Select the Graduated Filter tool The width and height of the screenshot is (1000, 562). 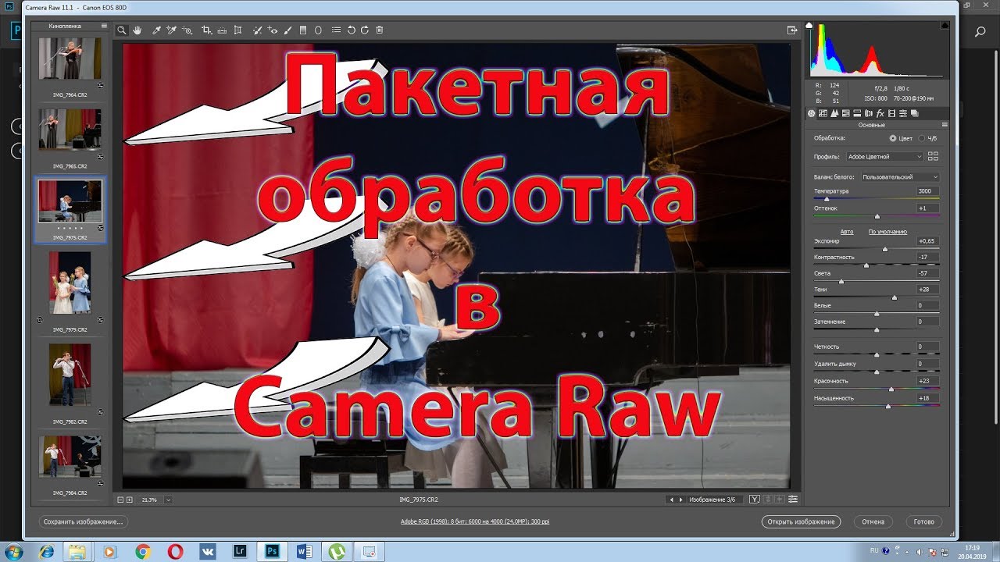[302, 30]
